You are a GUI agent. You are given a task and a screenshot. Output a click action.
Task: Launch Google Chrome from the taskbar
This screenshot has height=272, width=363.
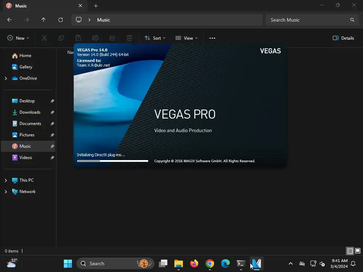click(210, 263)
